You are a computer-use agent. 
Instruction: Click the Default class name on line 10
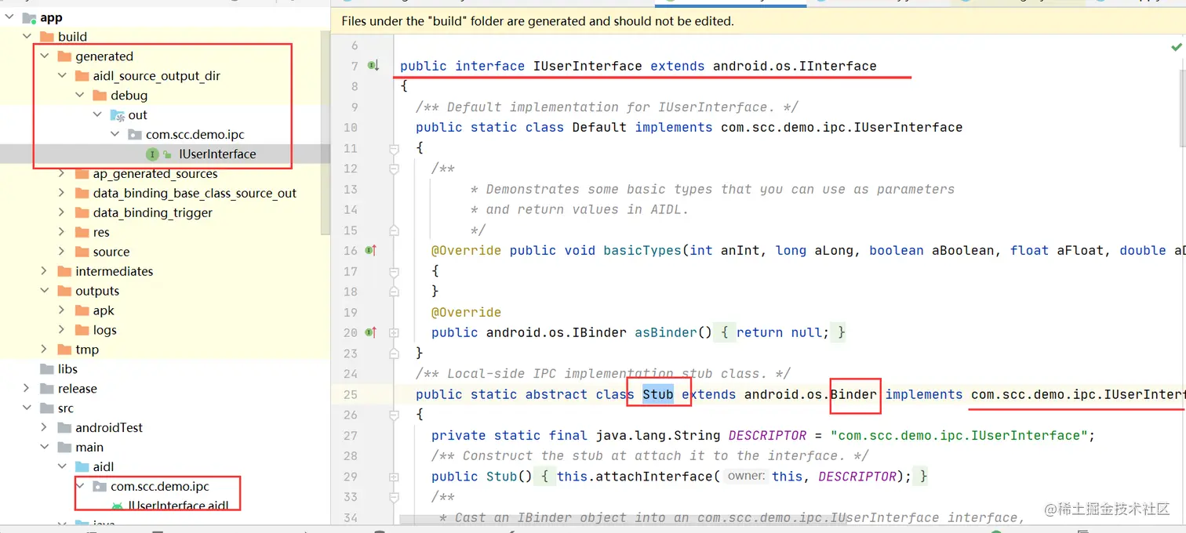pyautogui.click(x=599, y=127)
